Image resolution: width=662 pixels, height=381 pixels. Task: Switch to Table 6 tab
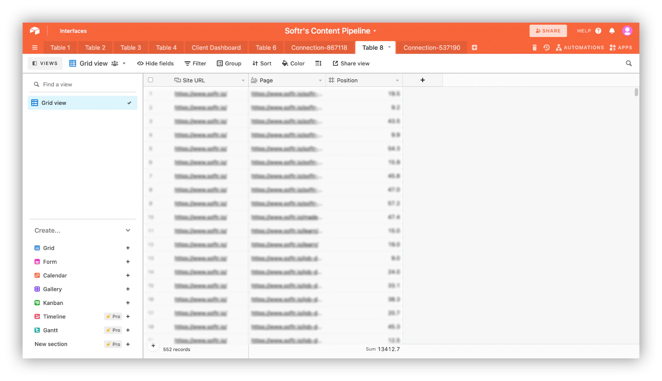266,48
